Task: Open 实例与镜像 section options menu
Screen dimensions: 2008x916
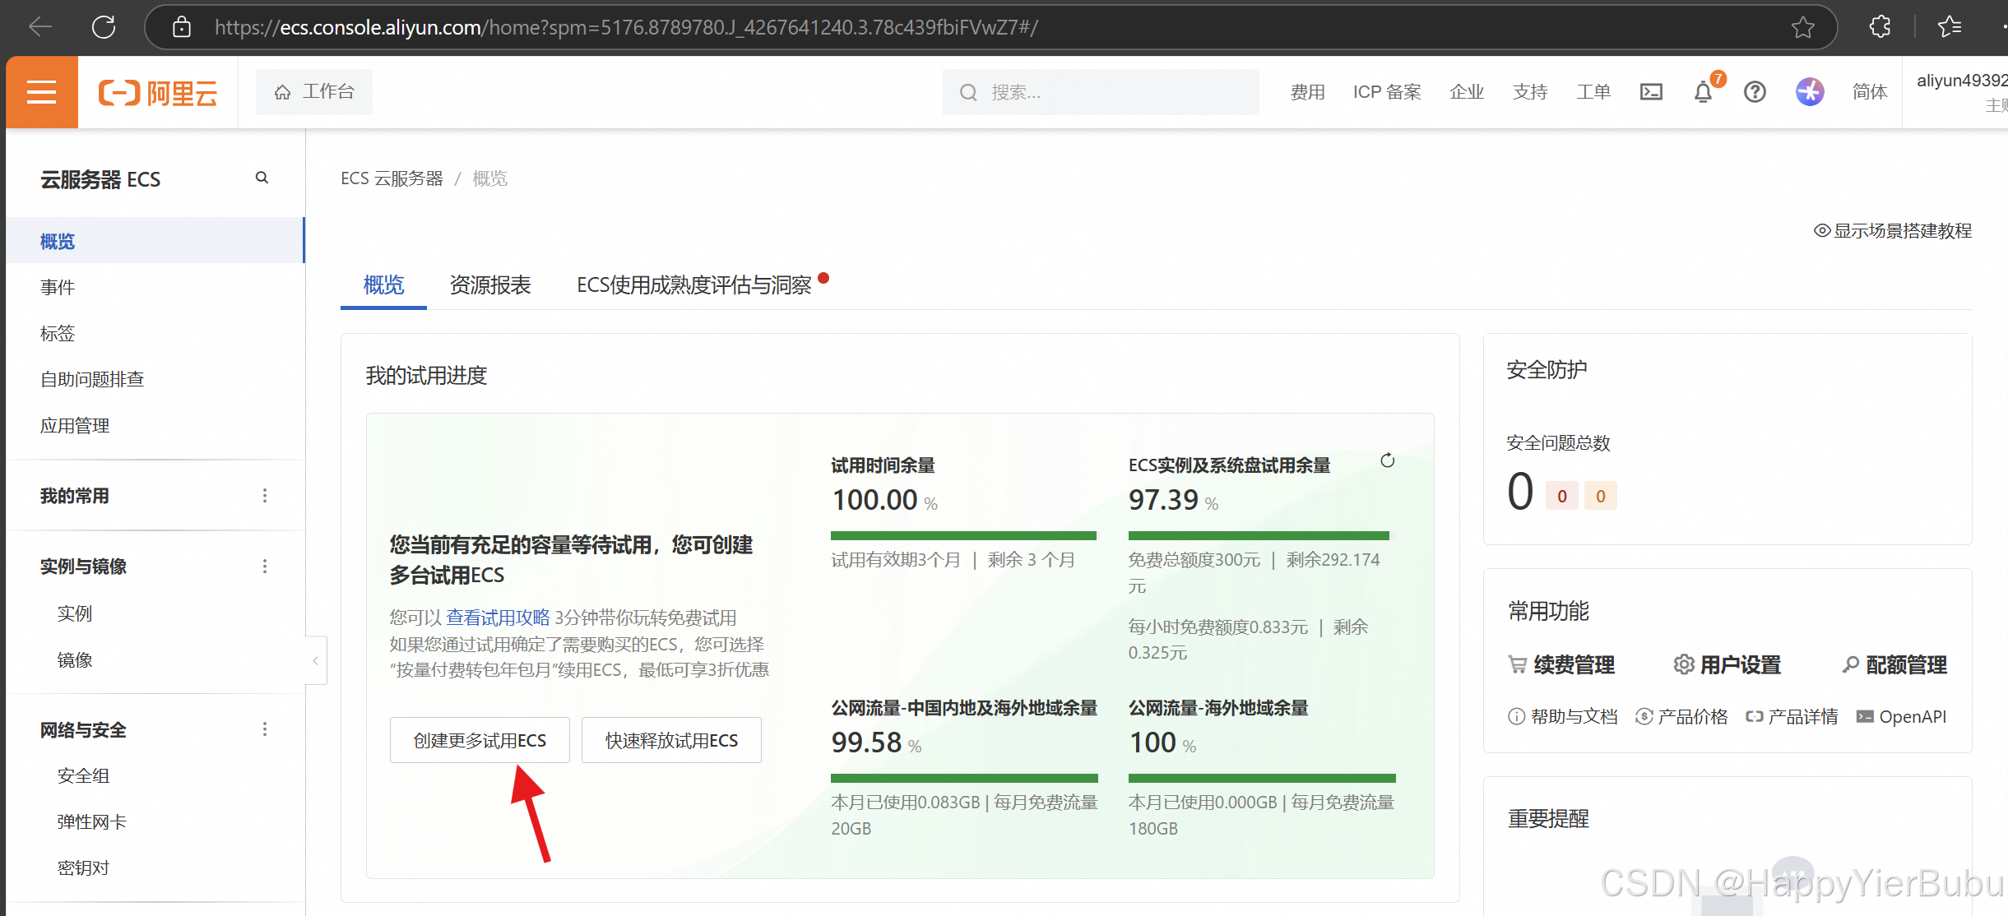Action: (x=265, y=567)
